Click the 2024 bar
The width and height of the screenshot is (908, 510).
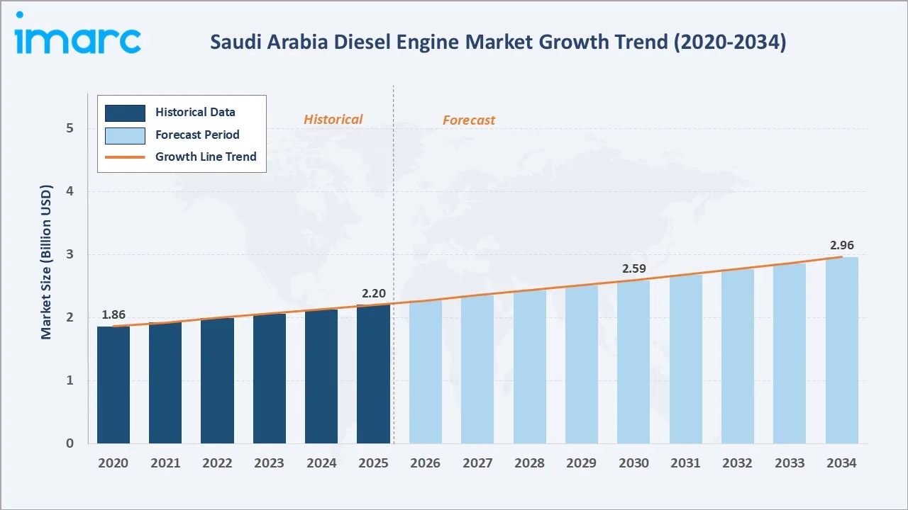click(x=321, y=377)
